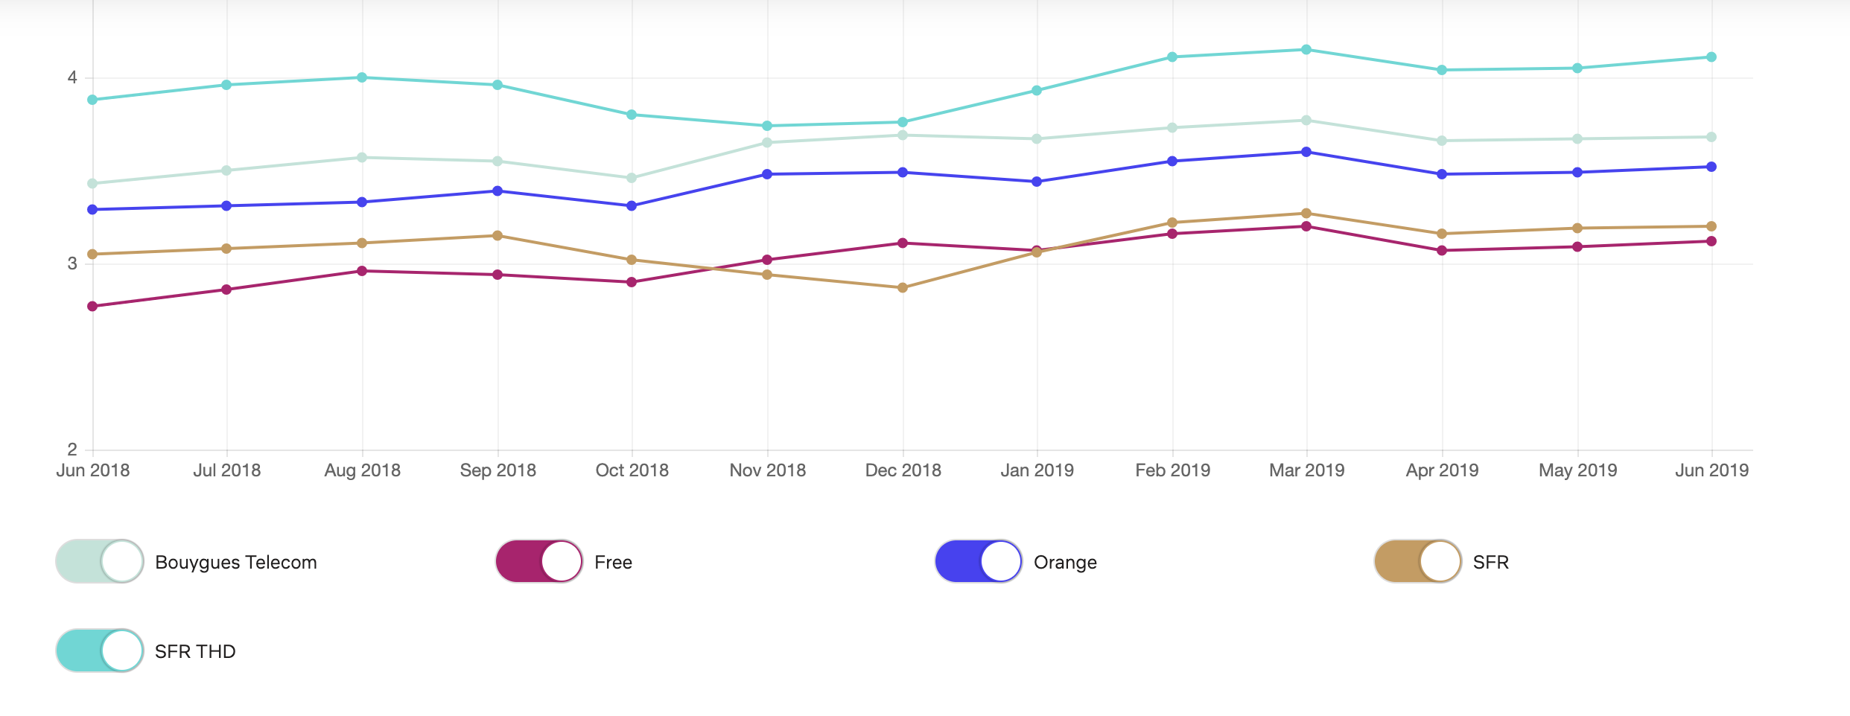Turn off the Orange series toggle
Screen dimensions: 1850x716
point(979,561)
